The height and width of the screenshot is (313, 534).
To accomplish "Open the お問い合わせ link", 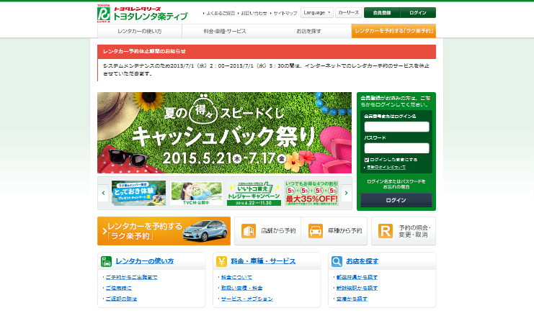I will 254,13.
